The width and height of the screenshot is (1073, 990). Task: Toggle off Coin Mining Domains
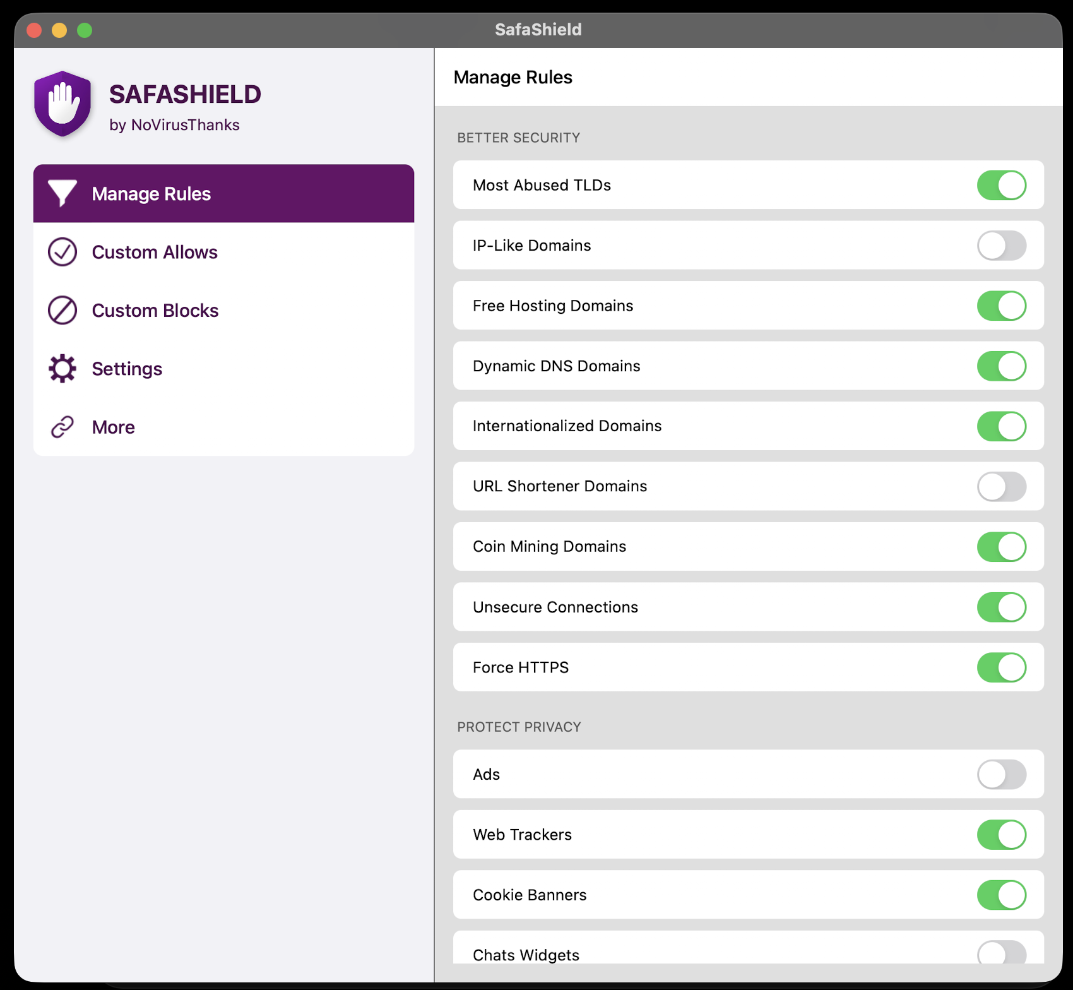pos(1002,547)
